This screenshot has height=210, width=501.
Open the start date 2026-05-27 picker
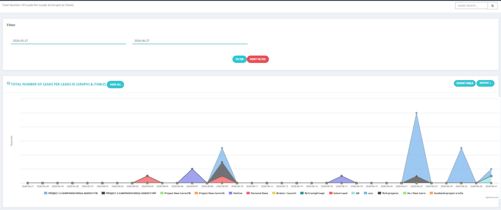68,41
